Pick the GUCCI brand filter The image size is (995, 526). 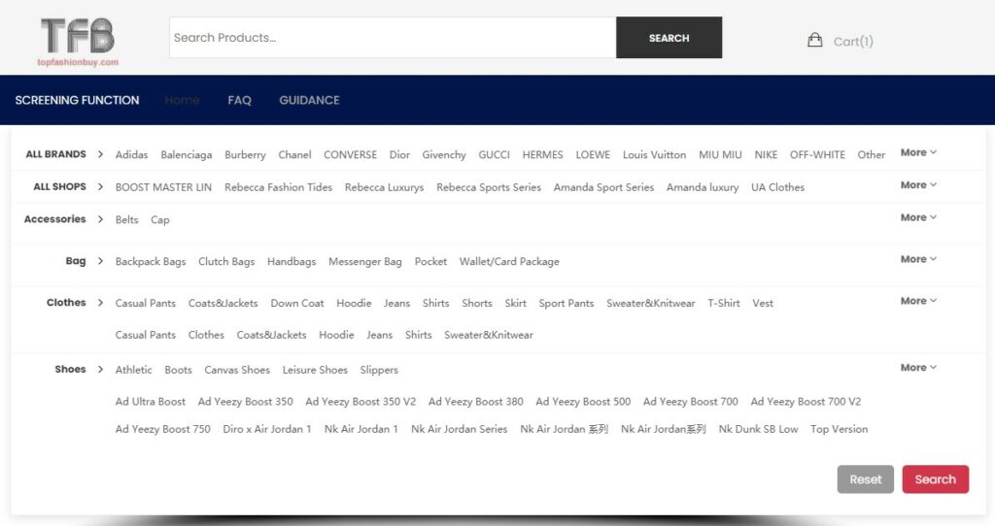(x=494, y=154)
